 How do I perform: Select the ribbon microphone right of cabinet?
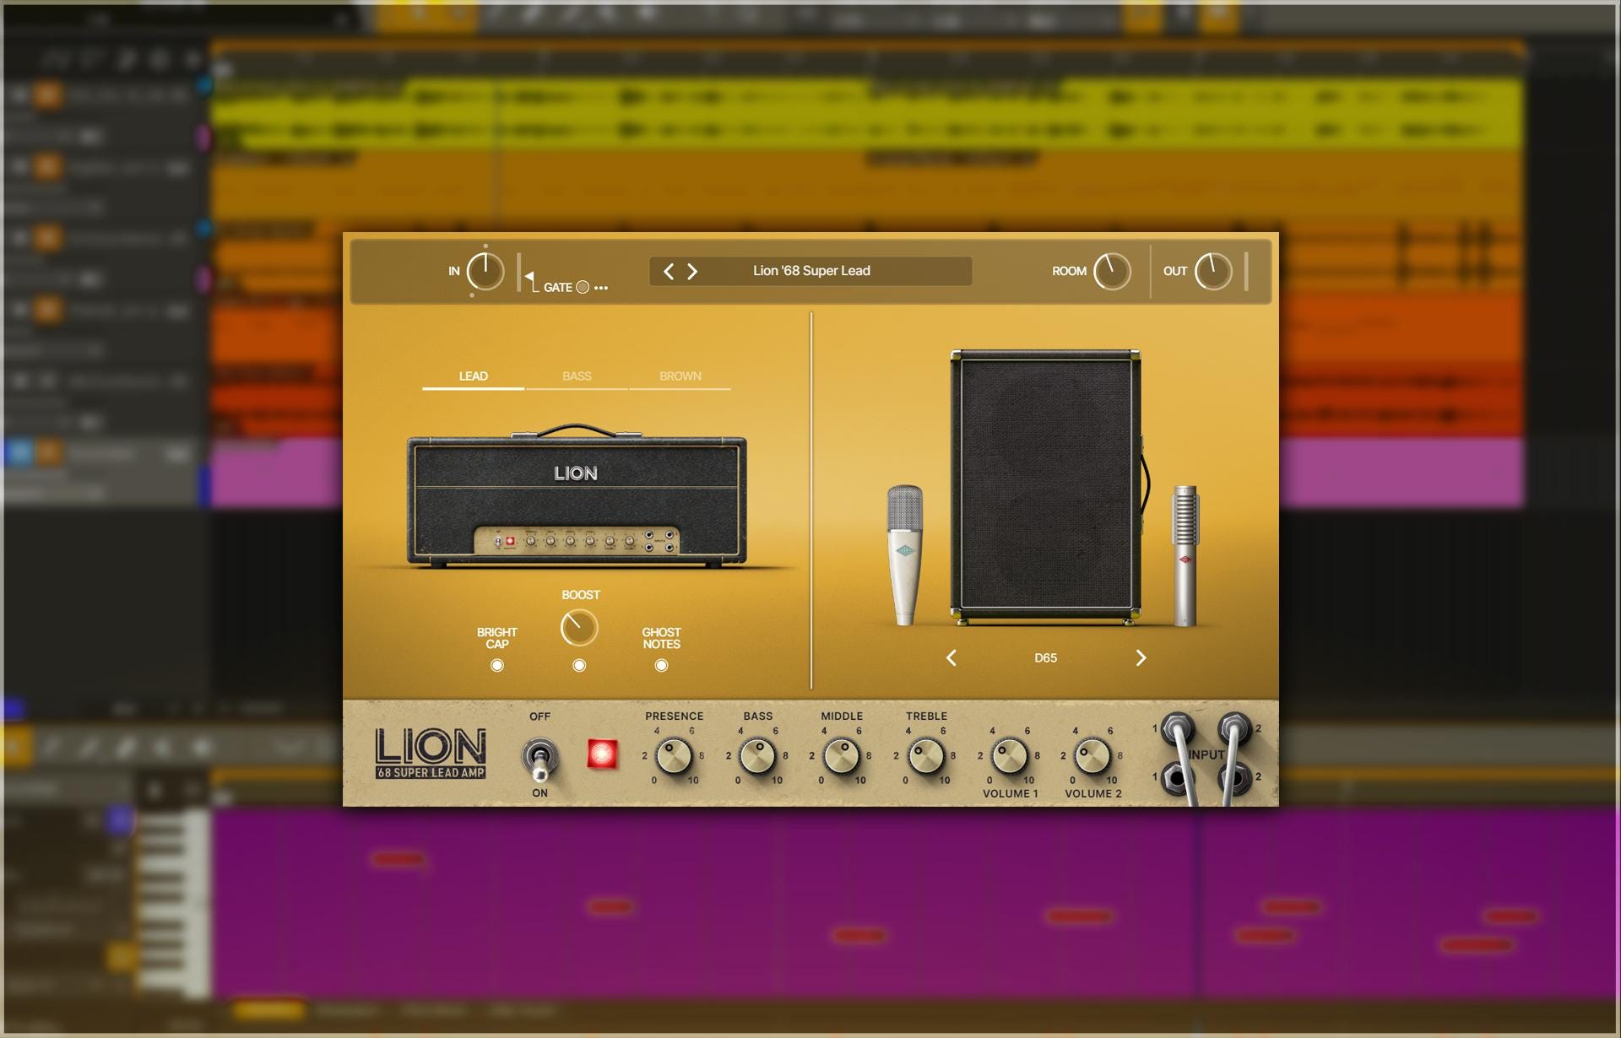click(x=1185, y=555)
